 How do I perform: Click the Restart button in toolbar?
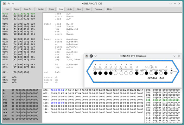pos(41,9)
